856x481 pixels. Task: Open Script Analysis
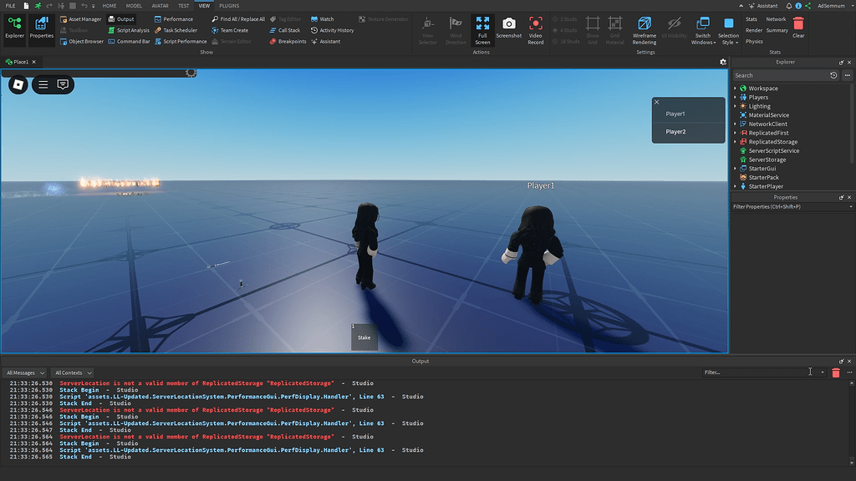pos(128,31)
